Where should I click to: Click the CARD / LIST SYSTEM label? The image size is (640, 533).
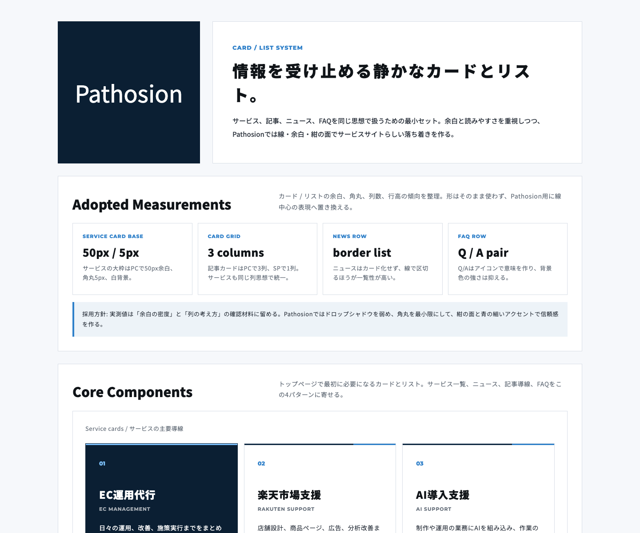tap(268, 48)
